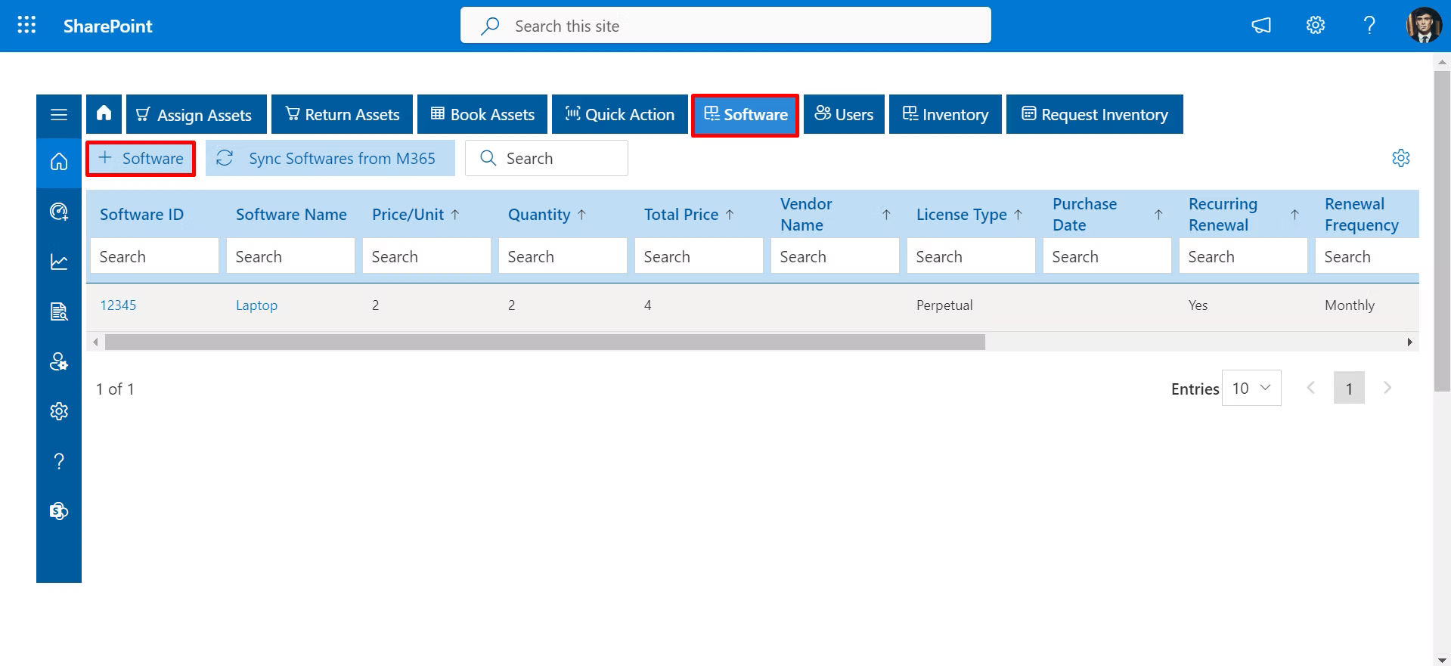Click the table horizontal scrollbar thumb

545,342
